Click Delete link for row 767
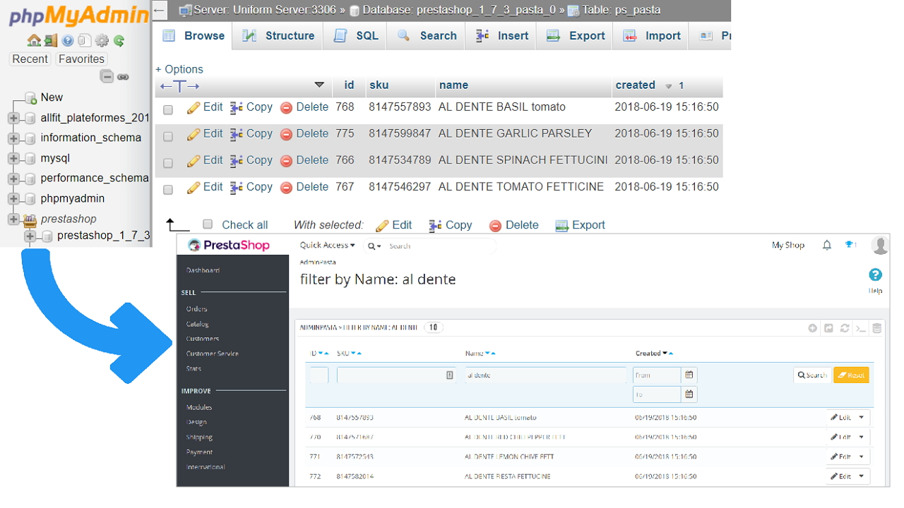The height and width of the screenshot is (508, 904). click(x=304, y=187)
